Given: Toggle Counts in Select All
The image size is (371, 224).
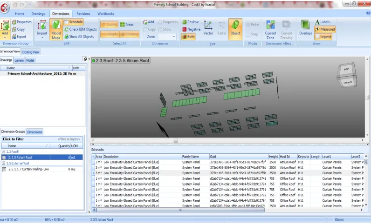Looking at the screenshot, I should (x=110, y=24).
